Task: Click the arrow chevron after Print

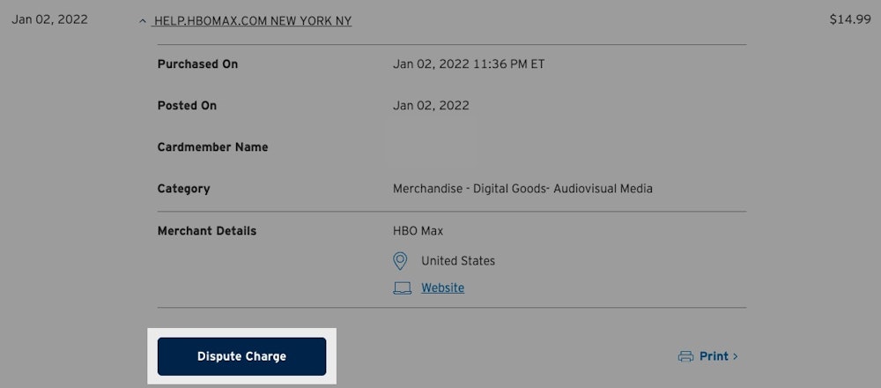Action: (736, 356)
